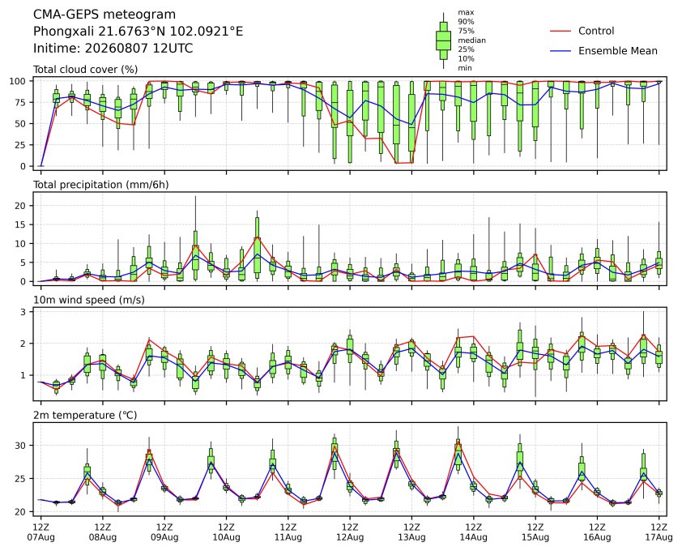This screenshot has width=682, height=551.
Task: Click the median label in legend
Action: [471, 40]
